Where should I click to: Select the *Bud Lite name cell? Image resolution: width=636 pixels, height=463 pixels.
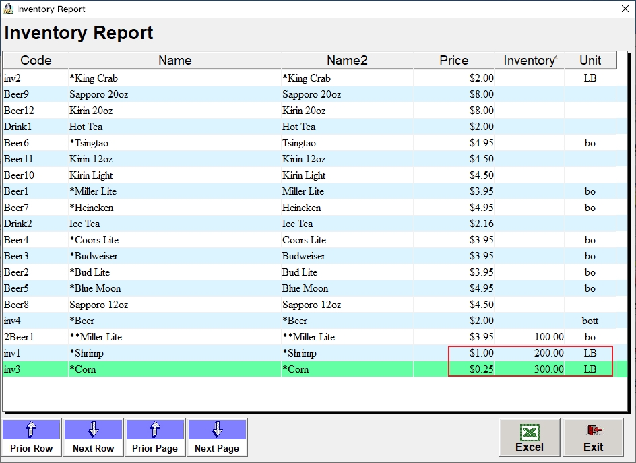[x=174, y=272]
